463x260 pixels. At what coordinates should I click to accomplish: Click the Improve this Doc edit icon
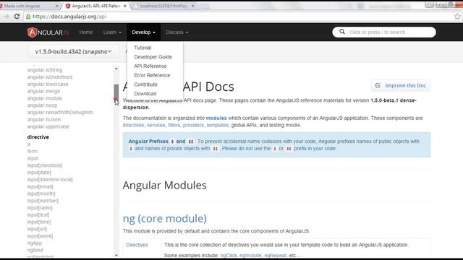[x=378, y=85]
